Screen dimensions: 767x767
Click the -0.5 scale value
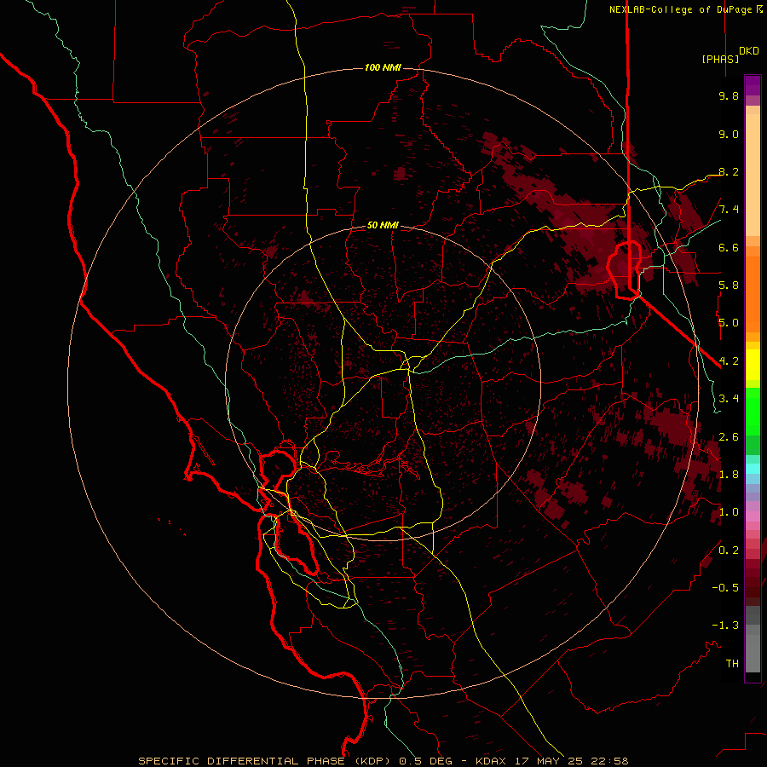click(725, 587)
